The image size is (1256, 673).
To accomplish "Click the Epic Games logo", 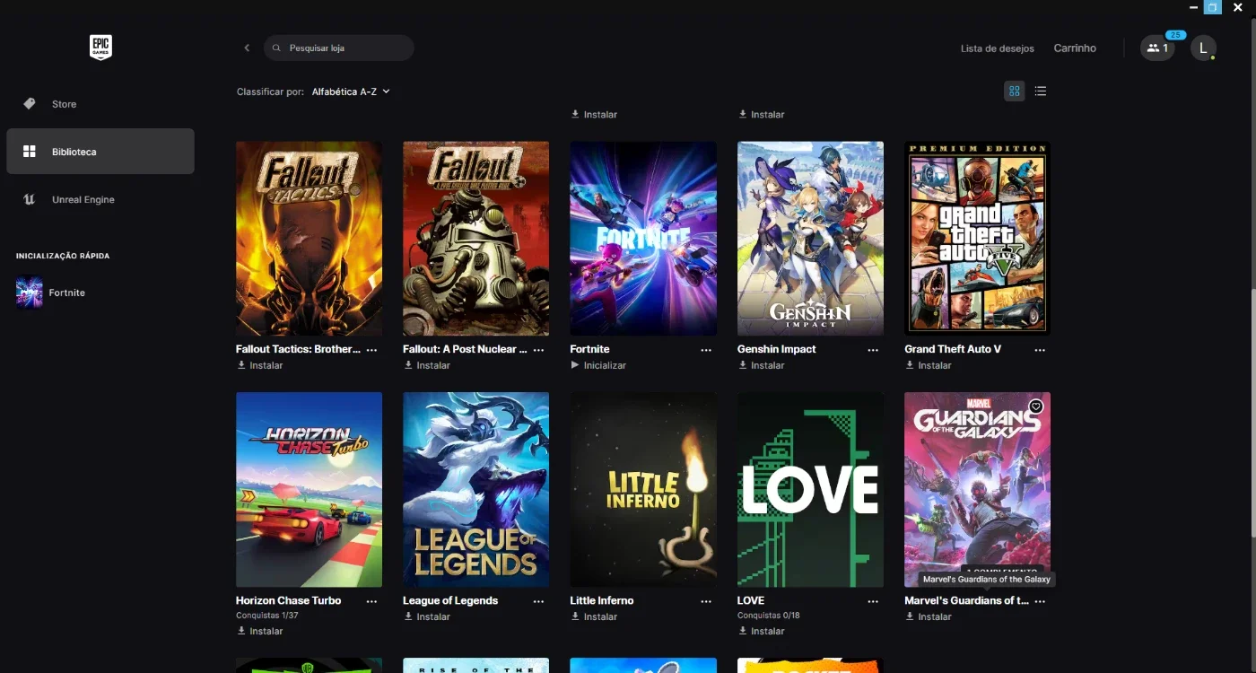I will coord(100,48).
